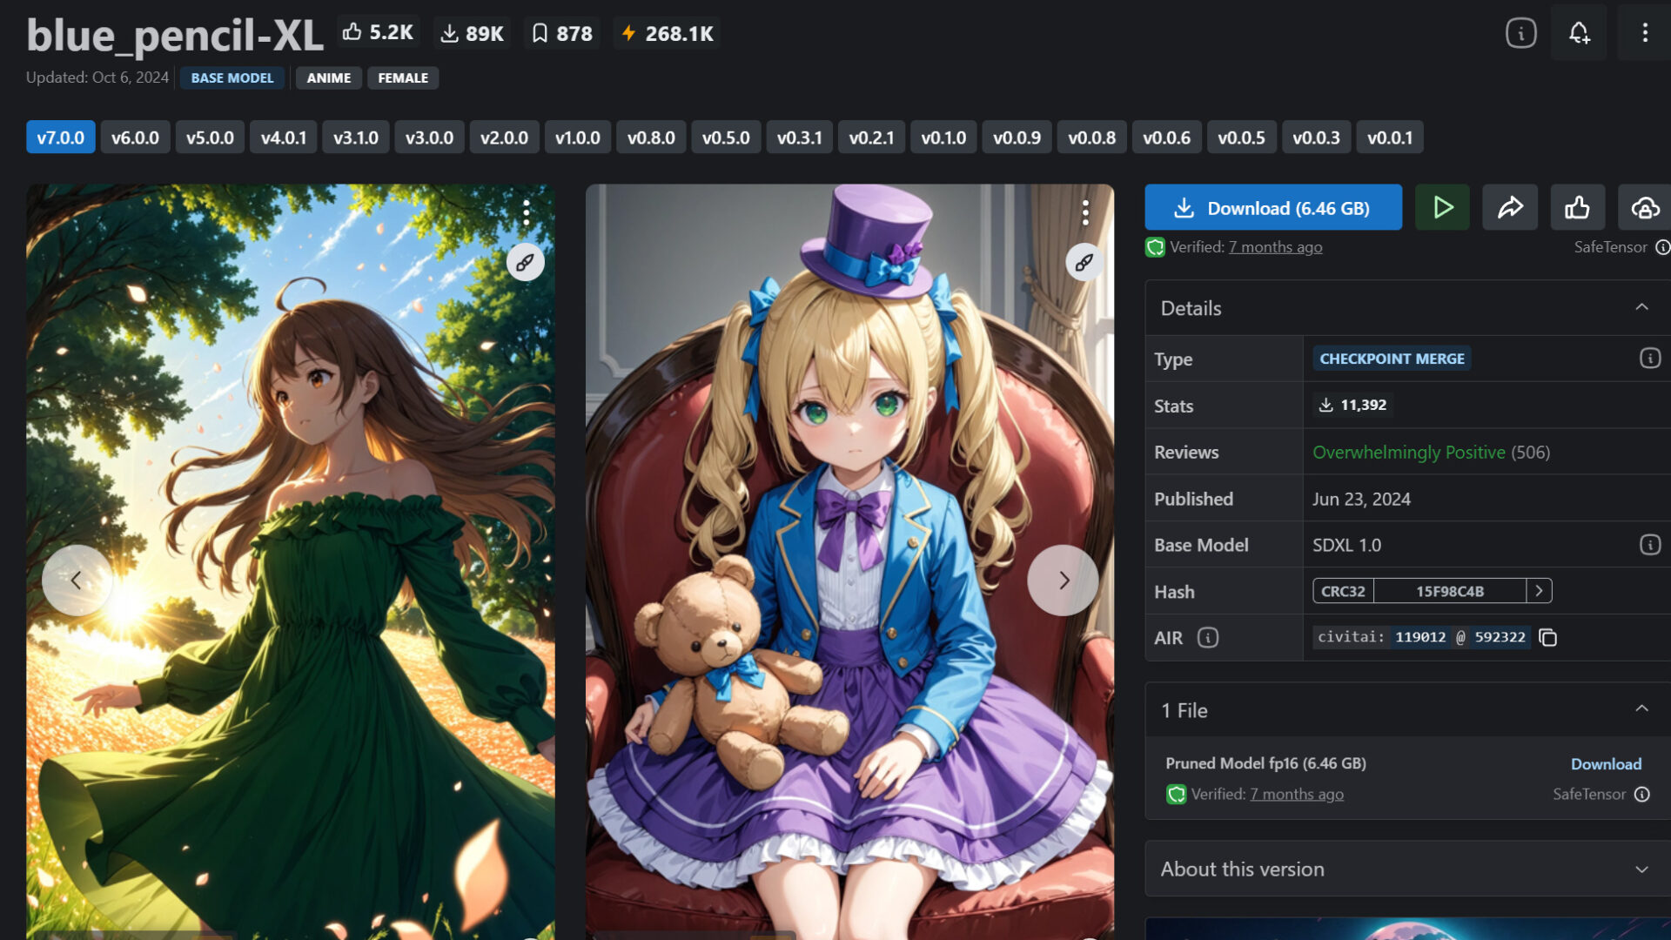This screenshot has width=1671, height=940.
Task: Select the v3.1.0 version tab
Action: pyautogui.click(x=355, y=138)
